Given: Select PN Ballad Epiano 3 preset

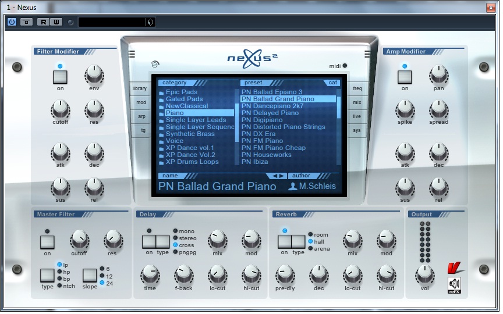Looking at the screenshot, I should pos(272,92).
